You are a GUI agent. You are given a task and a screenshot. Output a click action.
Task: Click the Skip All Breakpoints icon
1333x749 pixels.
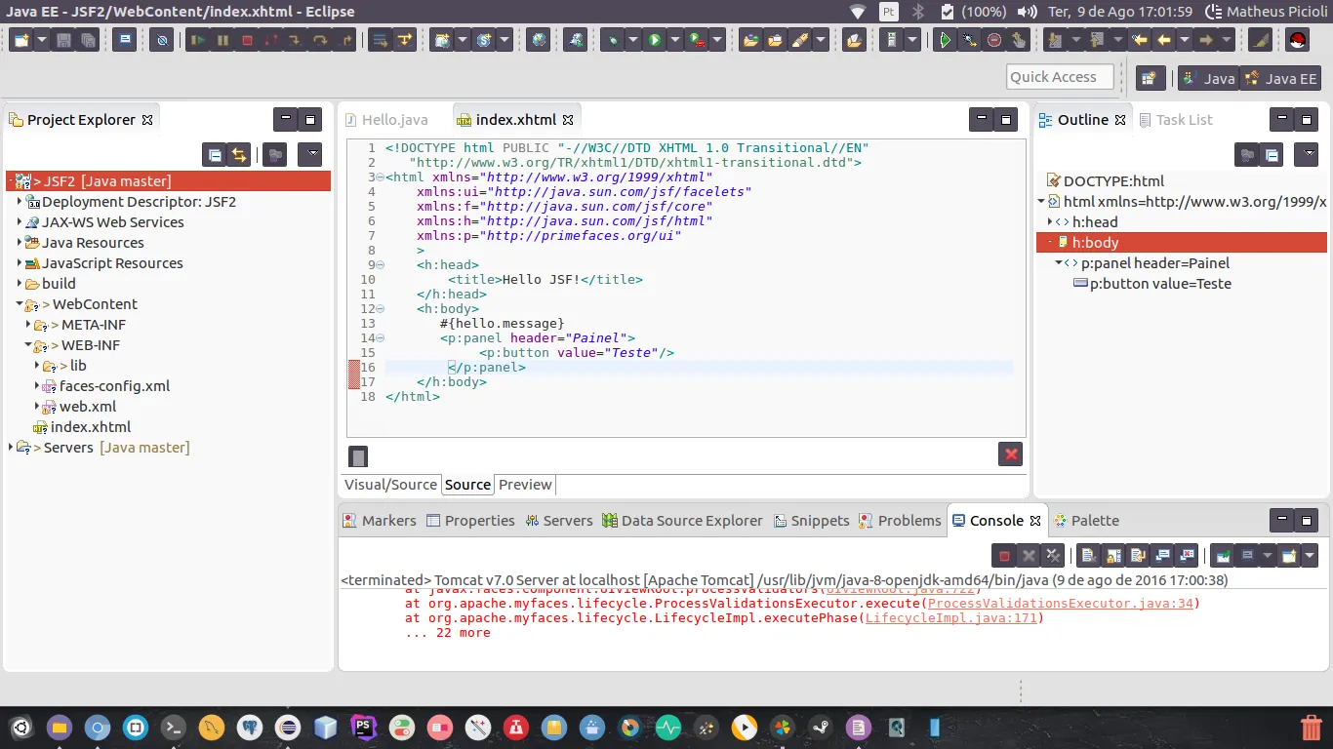click(x=162, y=41)
